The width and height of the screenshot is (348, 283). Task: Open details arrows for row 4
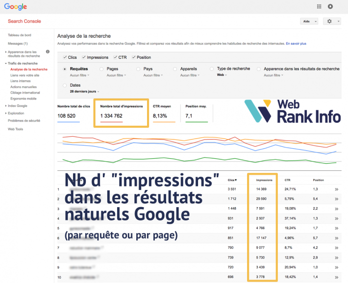pyautogui.click(x=336, y=218)
